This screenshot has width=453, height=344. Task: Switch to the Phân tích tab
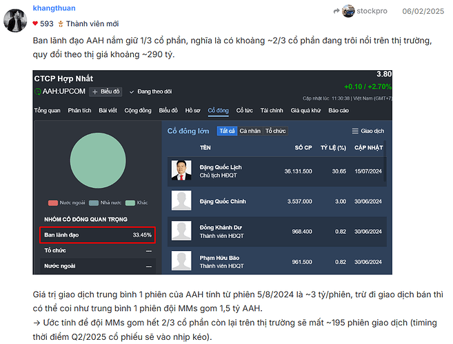[79, 111]
